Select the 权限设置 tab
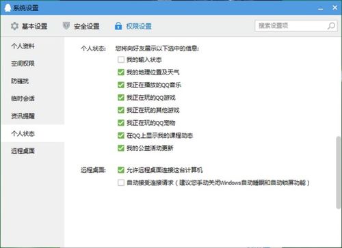The image size is (342, 248). coord(133,26)
